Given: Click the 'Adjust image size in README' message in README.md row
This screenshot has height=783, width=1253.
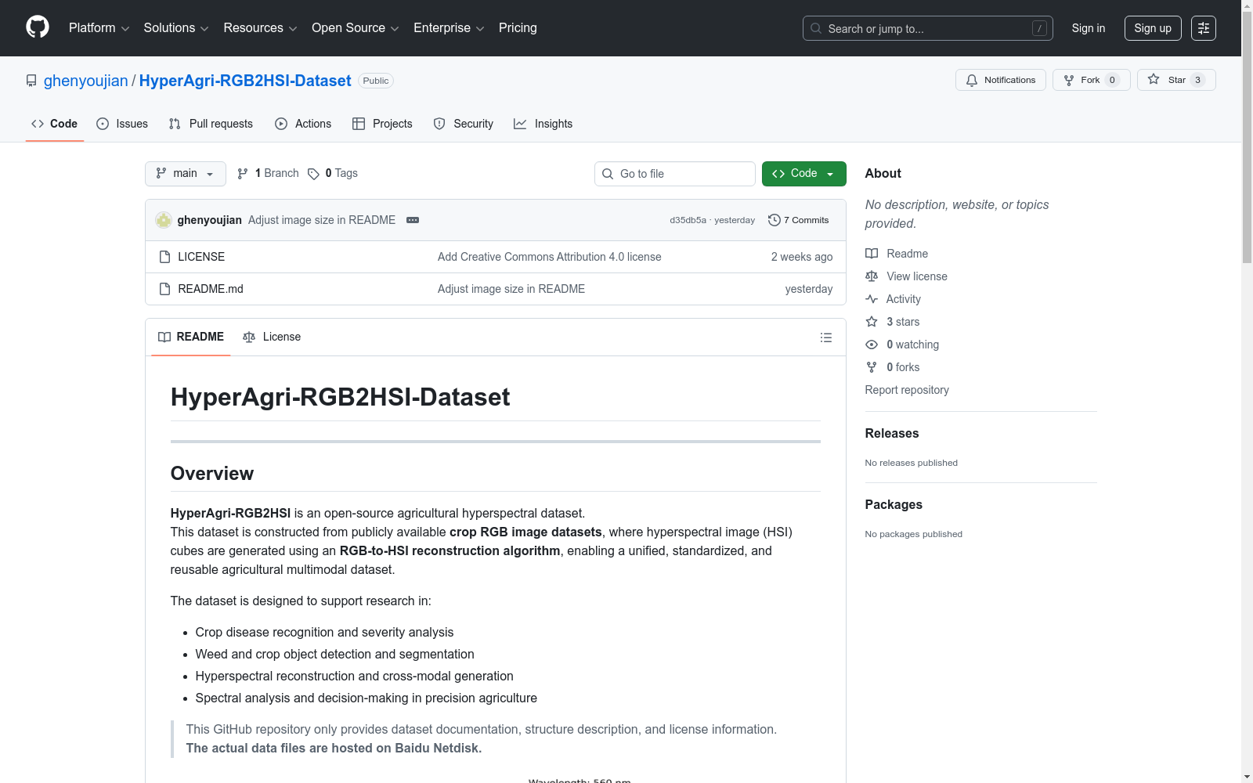Looking at the screenshot, I should 511,289.
